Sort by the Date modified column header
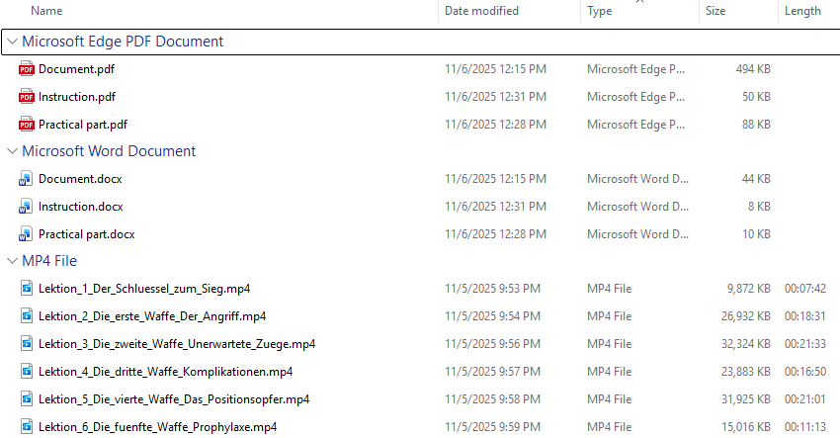The height and width of the screenshot is (438, 840). coord(481,11)
